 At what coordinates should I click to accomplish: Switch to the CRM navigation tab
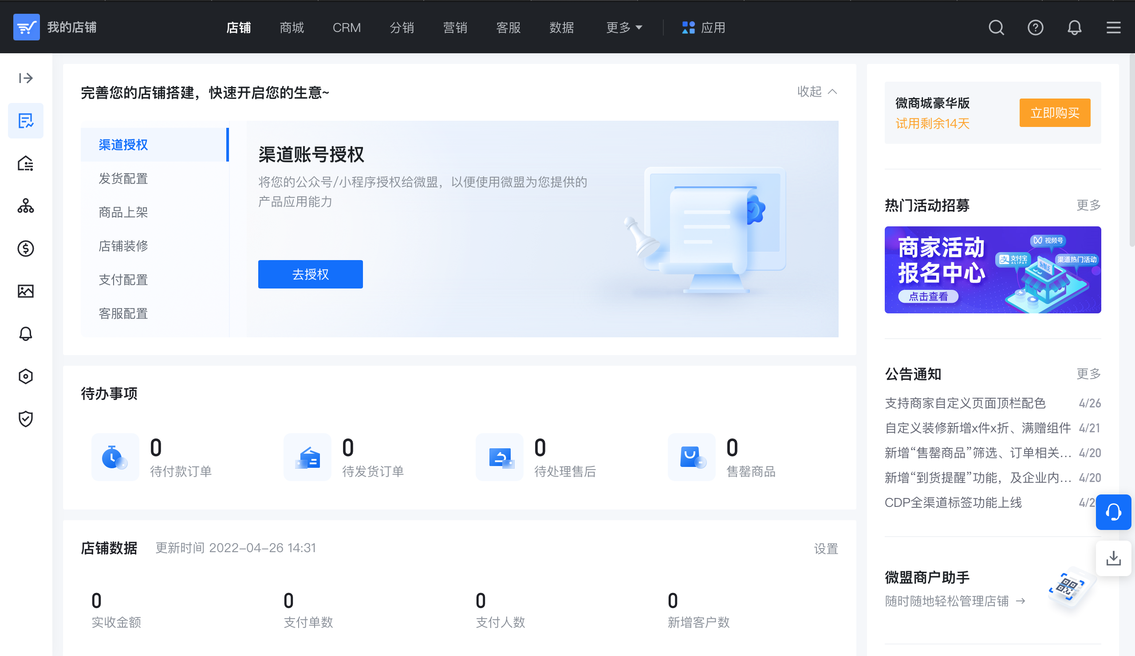(x=347, y=28)
